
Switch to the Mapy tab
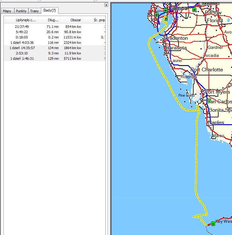(7, 11)
